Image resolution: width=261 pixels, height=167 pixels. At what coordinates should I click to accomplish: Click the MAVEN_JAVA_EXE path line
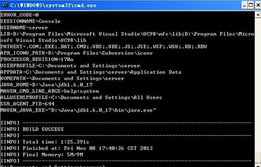78,110
